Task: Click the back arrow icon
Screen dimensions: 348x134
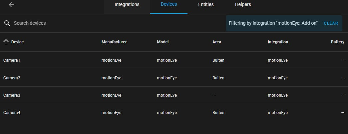Action: click(x=11, y=5)
